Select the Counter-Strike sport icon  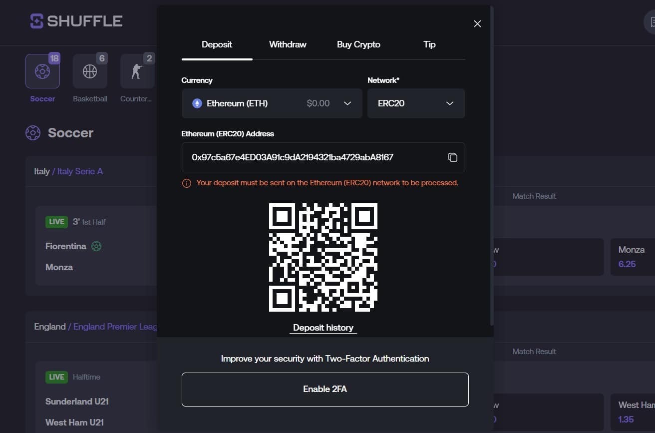137,71
